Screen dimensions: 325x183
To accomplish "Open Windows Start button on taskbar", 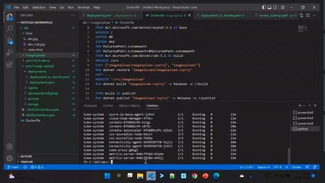I will click(x=107, y=176).
